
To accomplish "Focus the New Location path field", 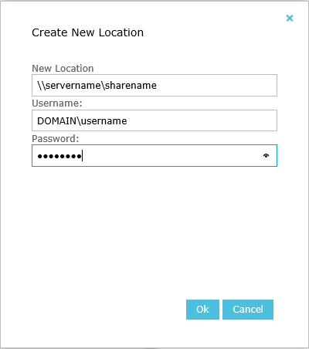I will tap(154, 86).
